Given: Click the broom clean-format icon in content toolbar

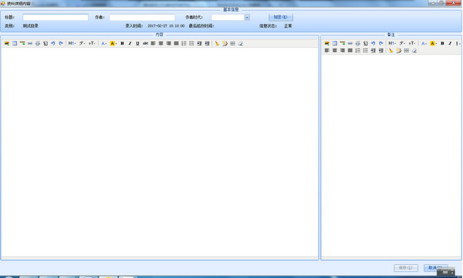Looking at the screenshot, I should click(217, 43).
